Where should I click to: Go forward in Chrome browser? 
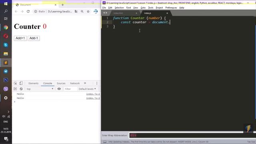point(22,12)
